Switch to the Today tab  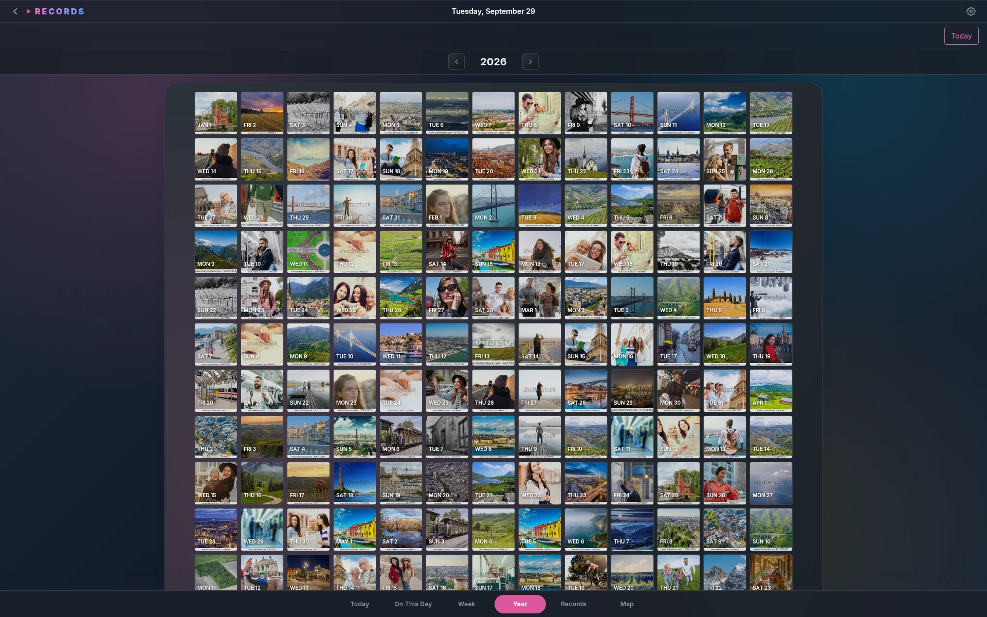(x=360, y=604)
